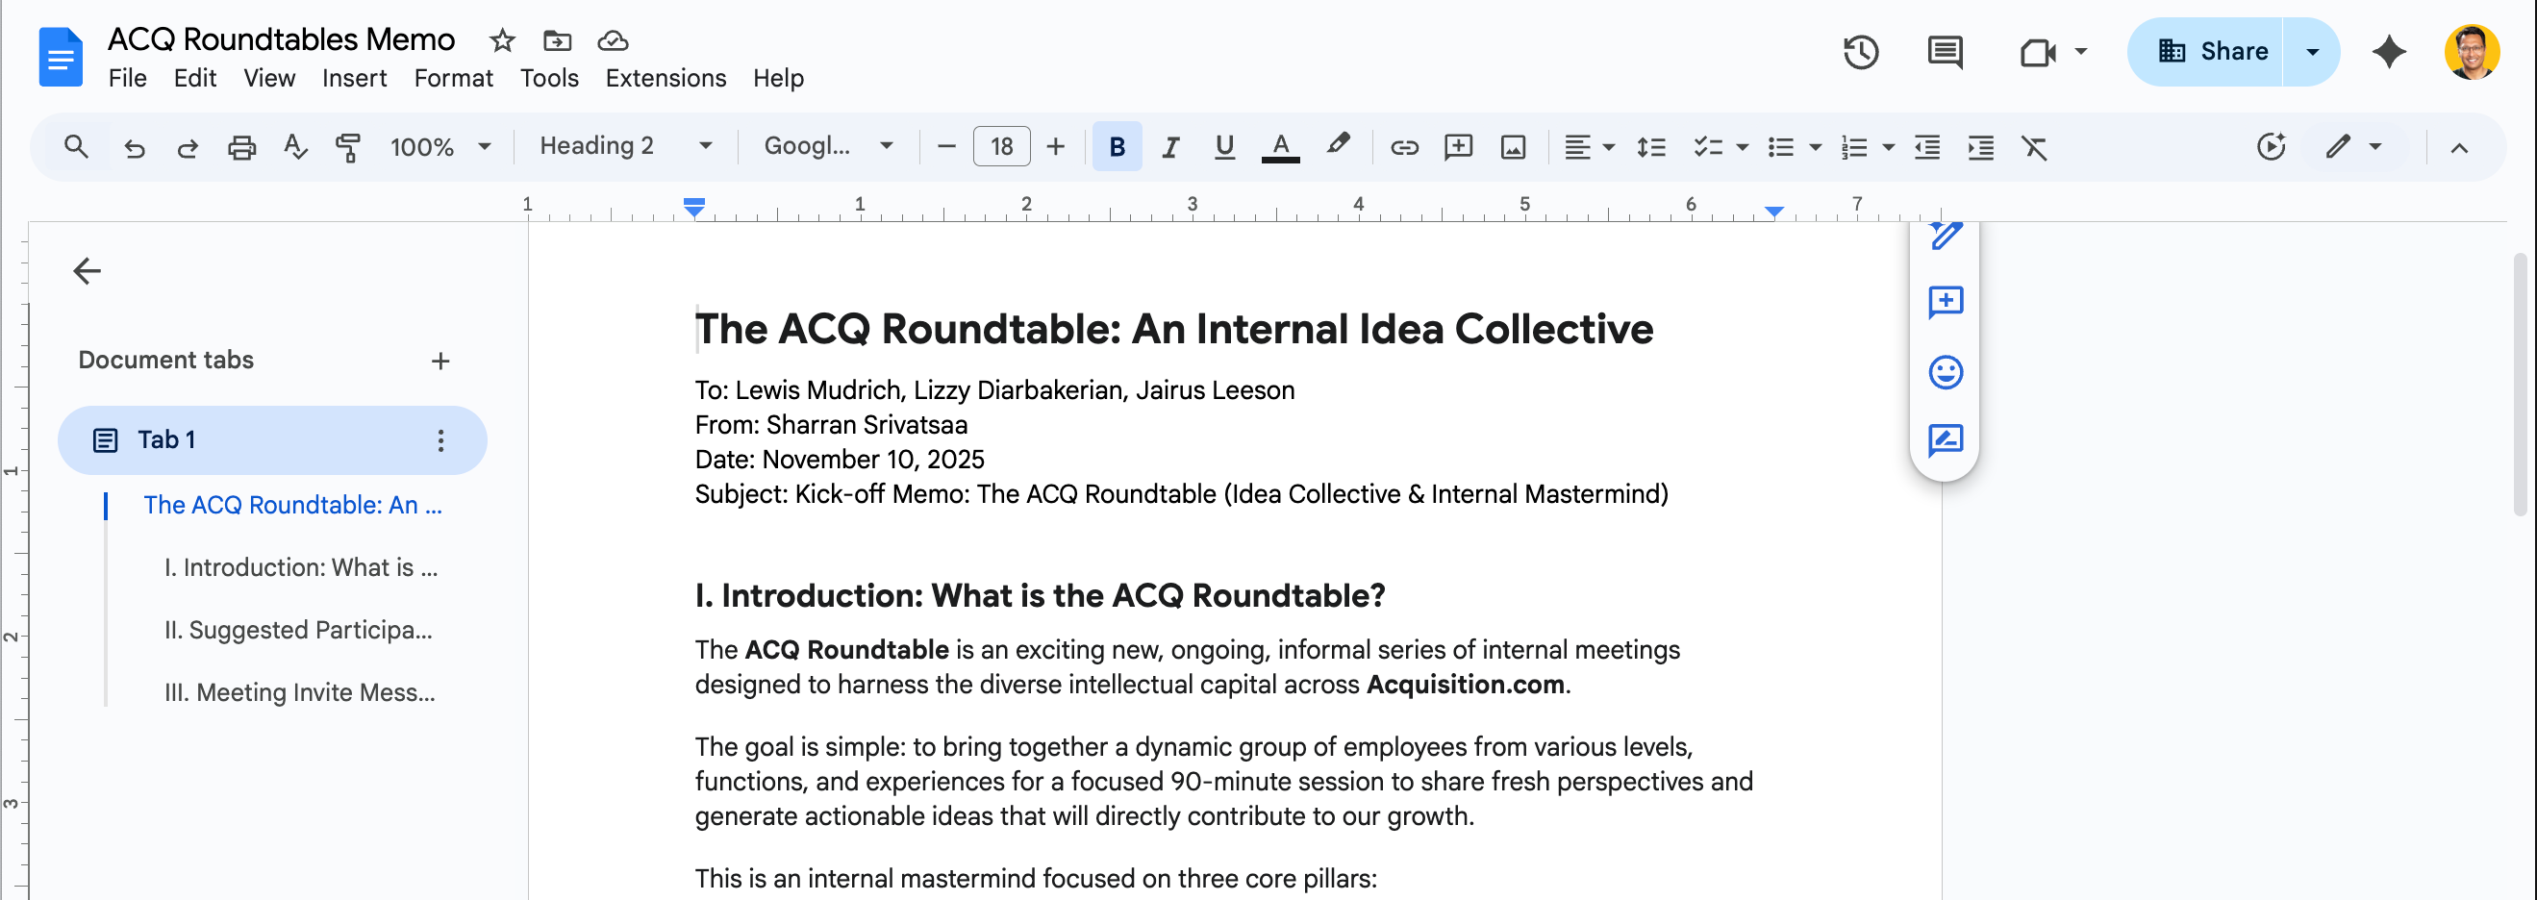The image size is (2537, 900).
Task: Open the Edit menu
Action: pyautogui.click(x=195, y=78)
